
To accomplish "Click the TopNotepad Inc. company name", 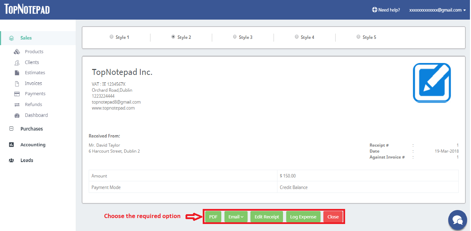I will point(122,72).
